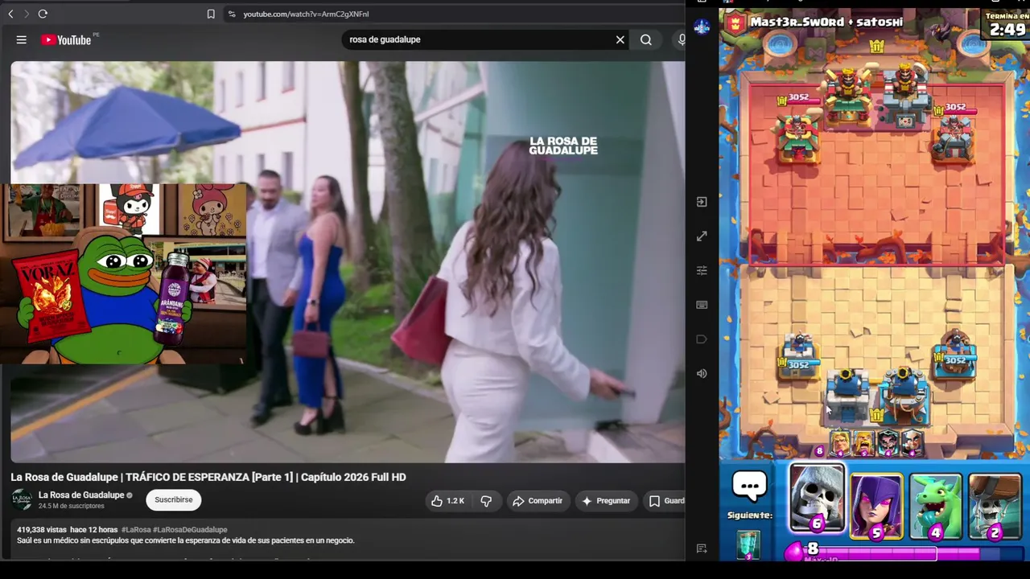The height and width of the screenshot is (579, 1030).
Task: Run the search with the magnifier button
Action: [x=645, y=39]
